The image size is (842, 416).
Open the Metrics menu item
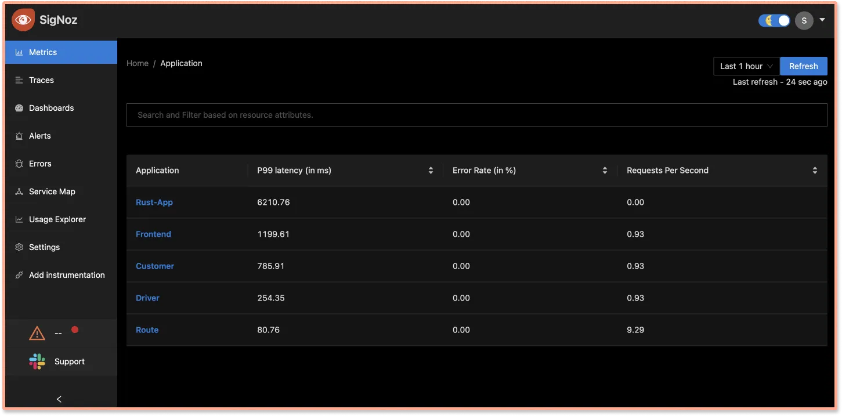click(61, 52)
